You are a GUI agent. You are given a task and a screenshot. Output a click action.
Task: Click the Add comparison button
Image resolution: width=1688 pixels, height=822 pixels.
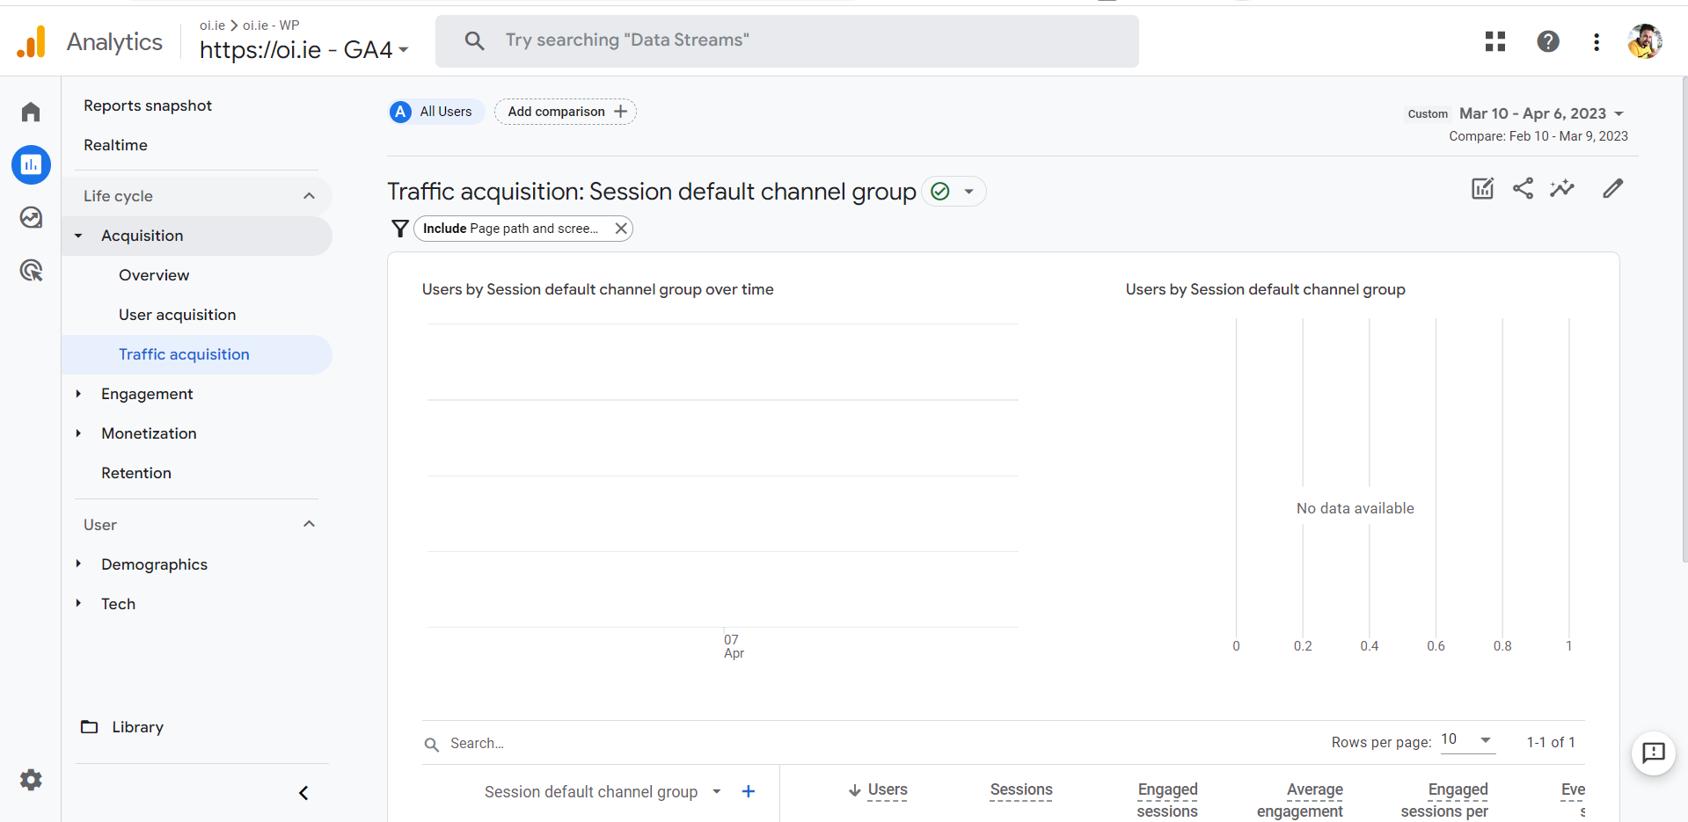pos(565,112)
